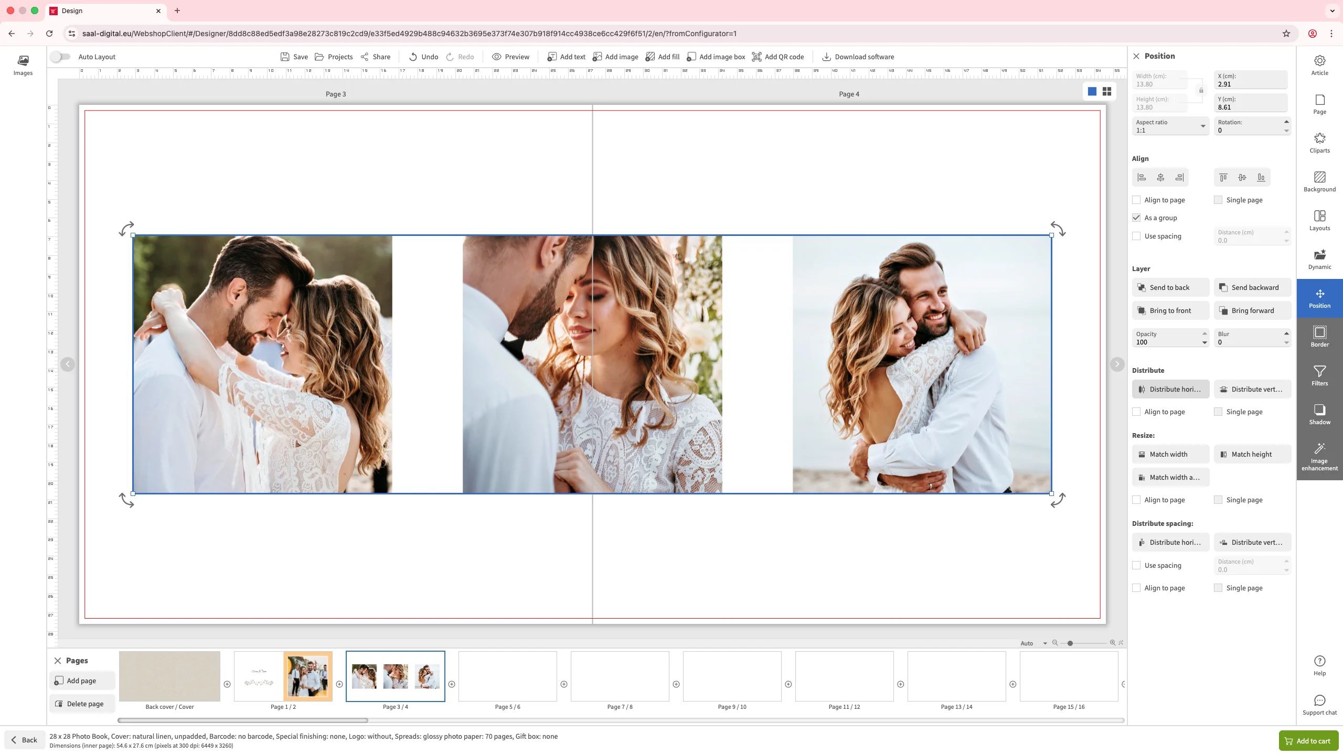1343x755 pixels.
Task: Switch to grid page view icon
Action: click(1107, 92)
